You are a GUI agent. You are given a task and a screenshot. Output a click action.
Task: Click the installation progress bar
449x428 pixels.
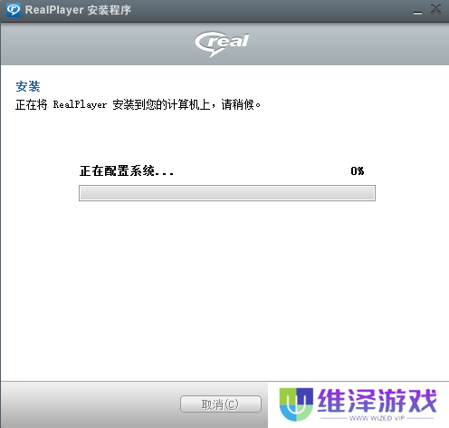pyautogui.click(x=227, y=193)
